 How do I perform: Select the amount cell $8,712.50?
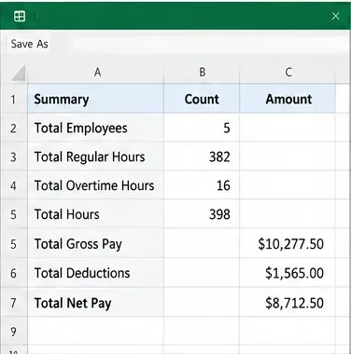click(288, 303)
